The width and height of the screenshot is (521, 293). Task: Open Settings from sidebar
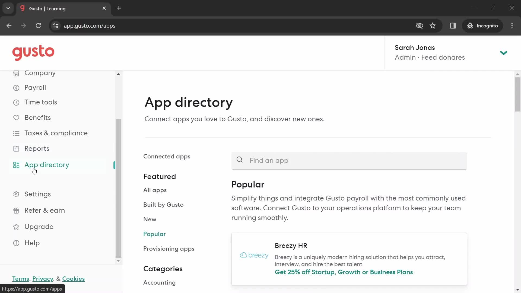(37, 194)
